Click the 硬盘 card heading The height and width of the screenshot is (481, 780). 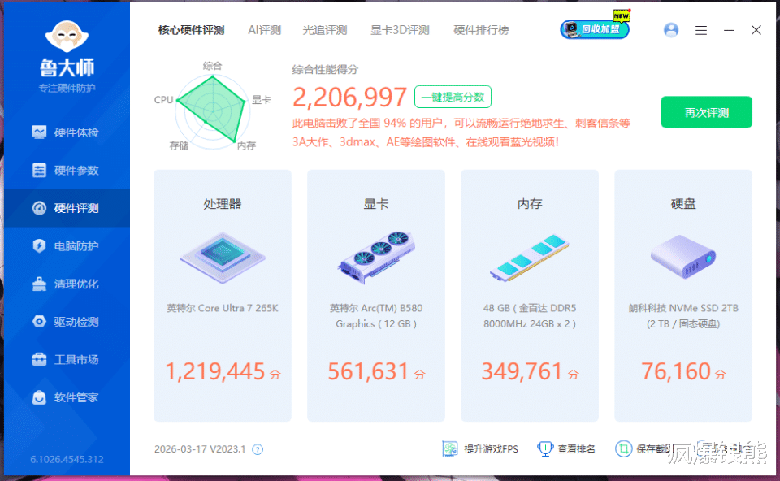683,203
